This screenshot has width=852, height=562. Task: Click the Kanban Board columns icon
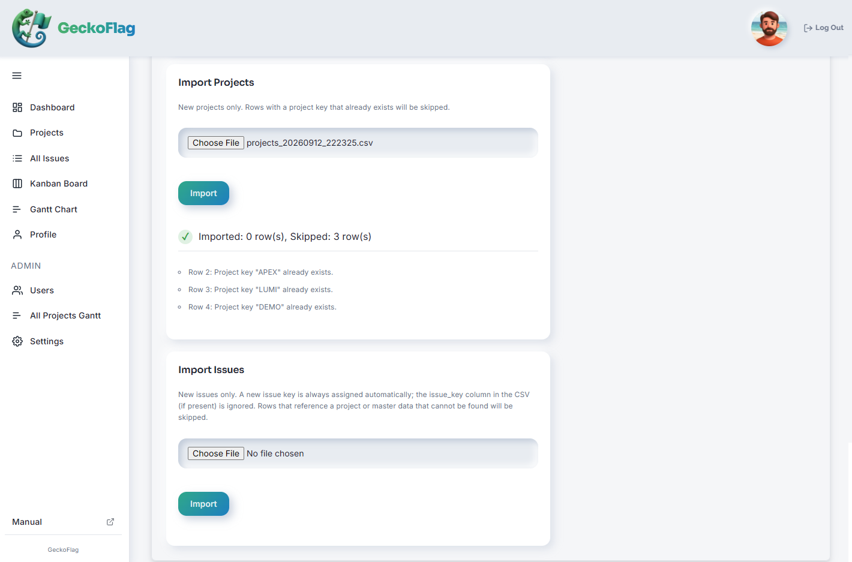17,184
